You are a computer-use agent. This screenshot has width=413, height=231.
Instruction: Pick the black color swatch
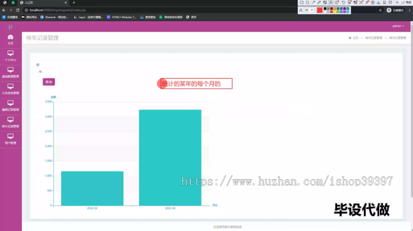[325, 8]
